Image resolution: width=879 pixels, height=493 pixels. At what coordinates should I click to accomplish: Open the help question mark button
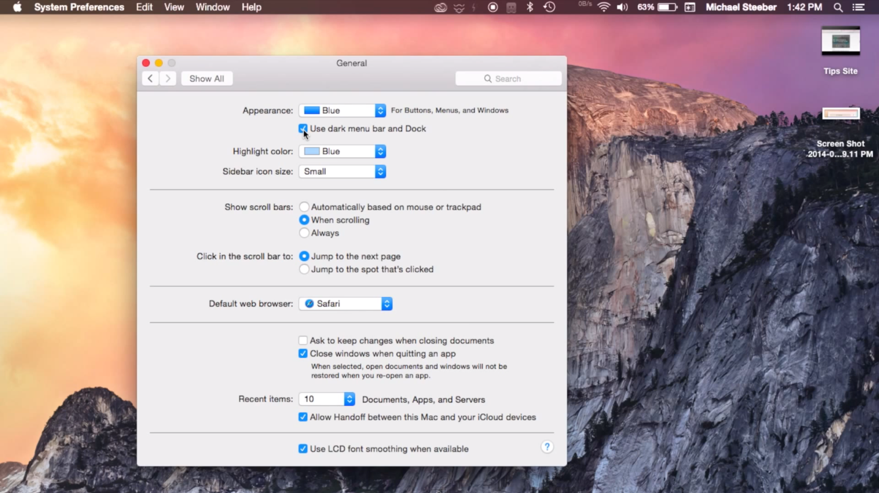pos(547,447)
